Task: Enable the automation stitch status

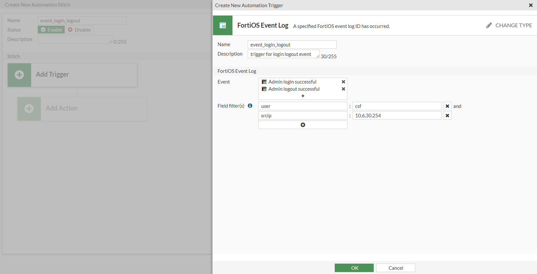Action: (x=51, y=30)
